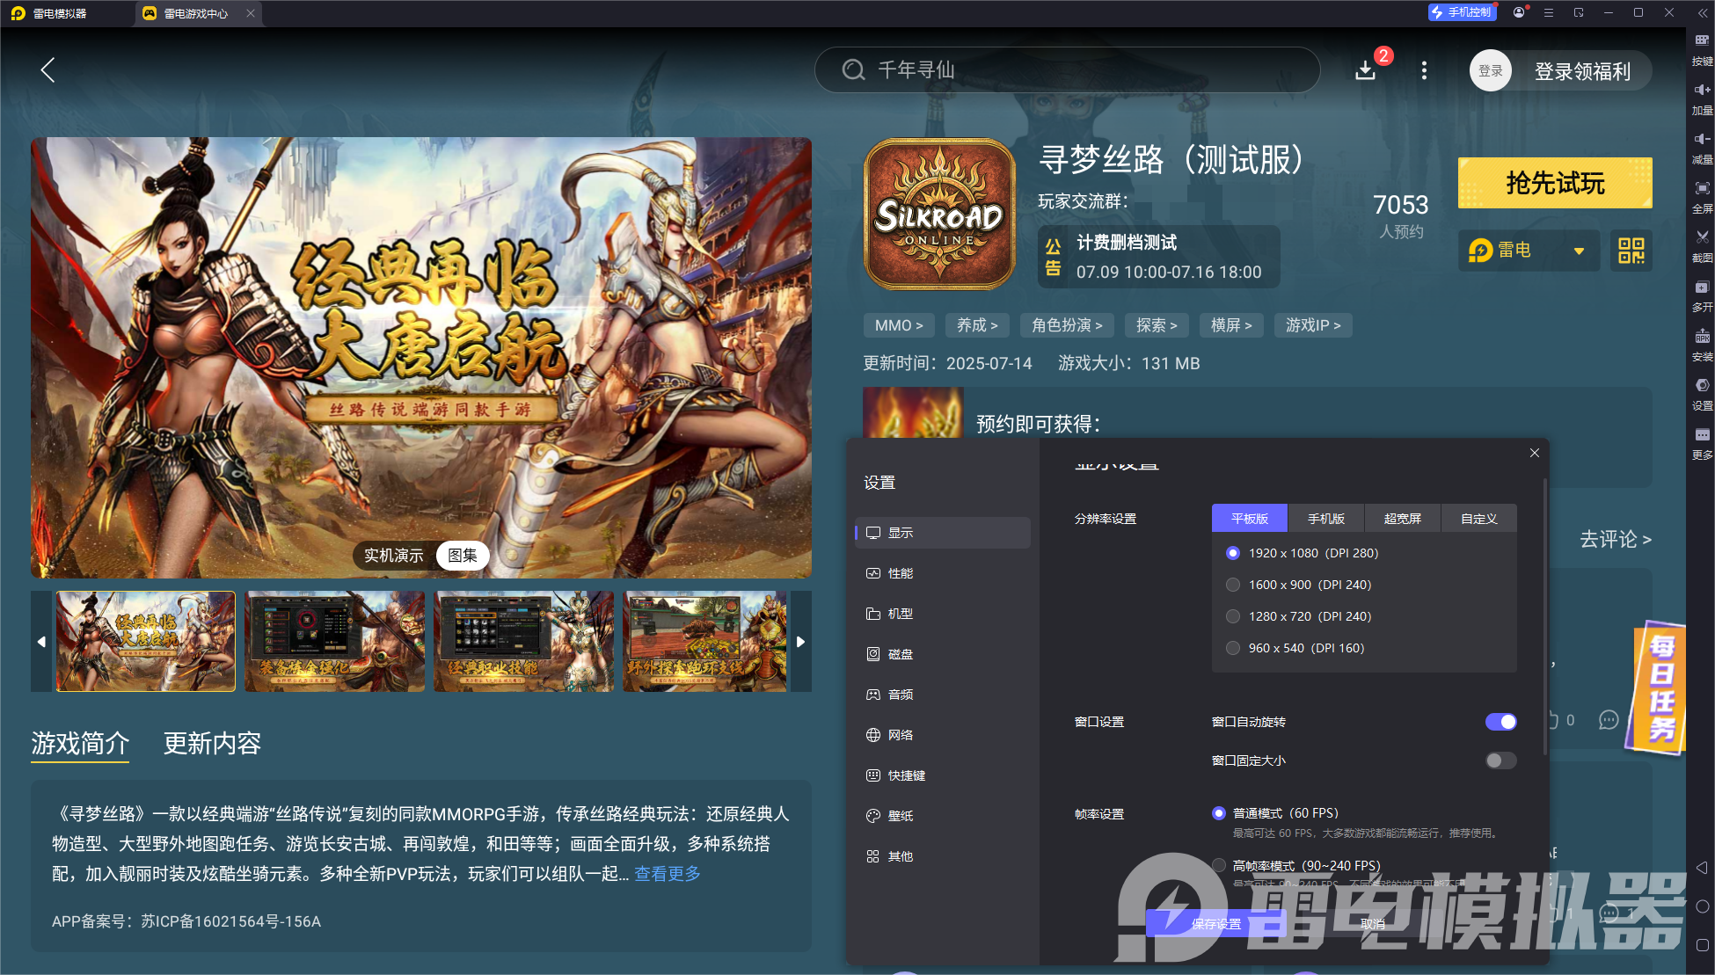Switch to 手机版 resolution tab

[x=1325, y=519]
